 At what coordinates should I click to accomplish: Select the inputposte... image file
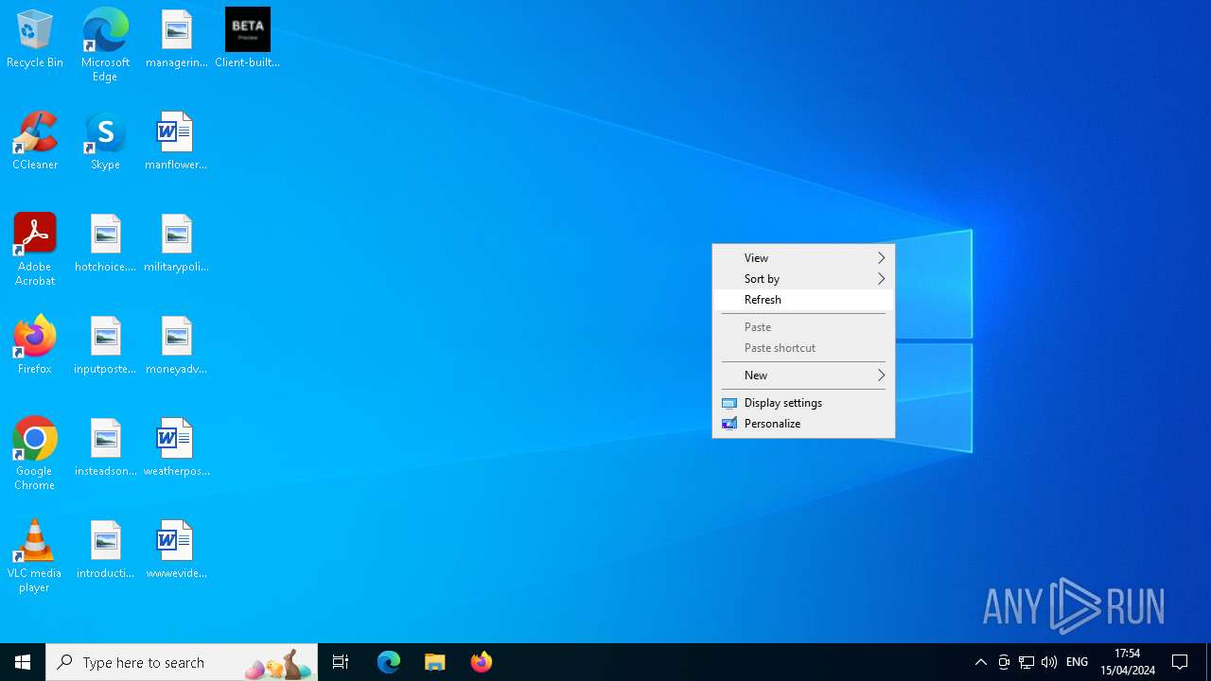tap(105, 346)
